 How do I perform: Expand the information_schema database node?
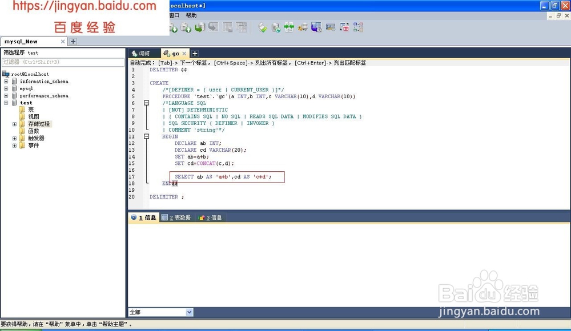pos(6,81)
